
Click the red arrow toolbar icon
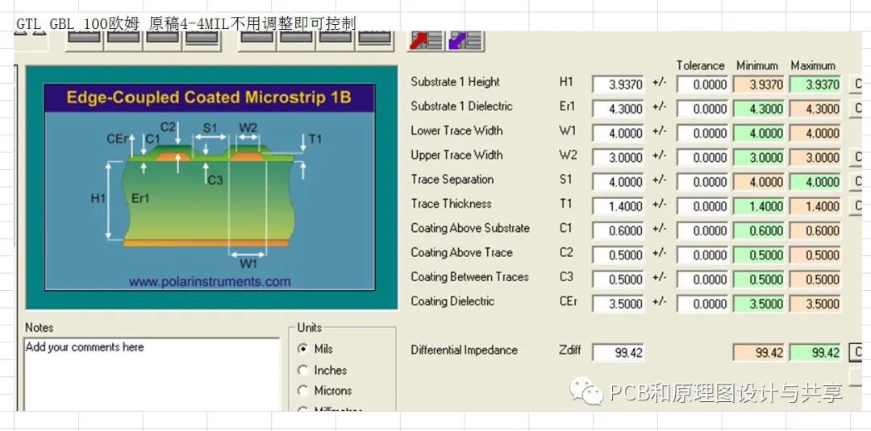pos(425,39)
